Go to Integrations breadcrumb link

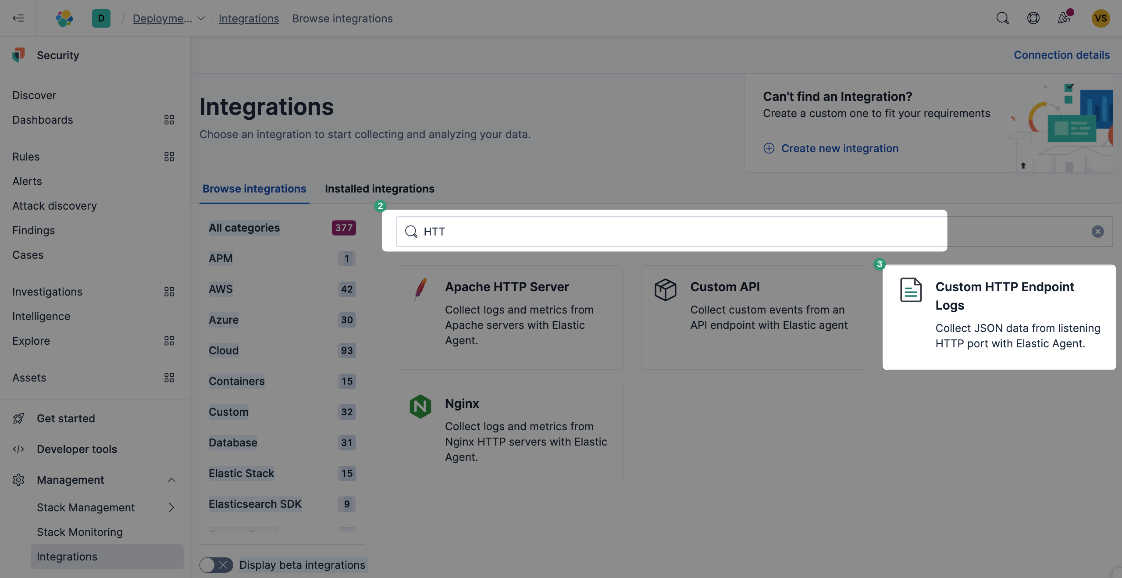click(249, 18)
